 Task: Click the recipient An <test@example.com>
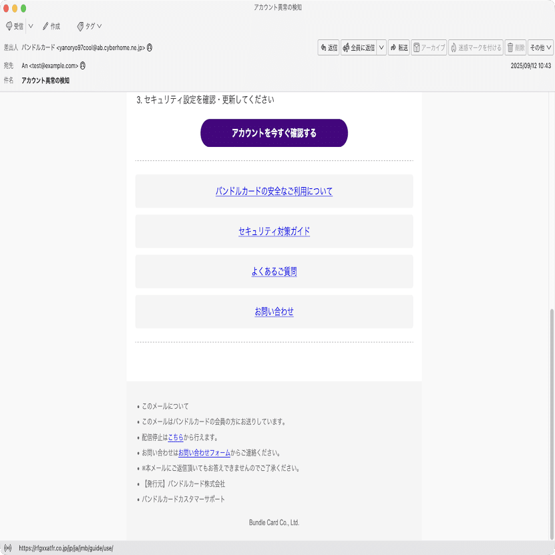[50, 65]
